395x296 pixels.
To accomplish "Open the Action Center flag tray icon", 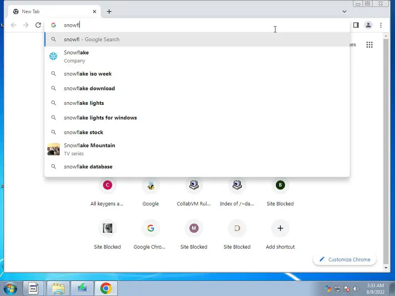I will coord(347,289).
